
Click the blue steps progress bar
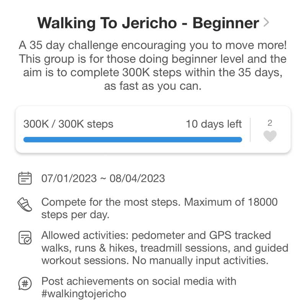coord(132,140)
